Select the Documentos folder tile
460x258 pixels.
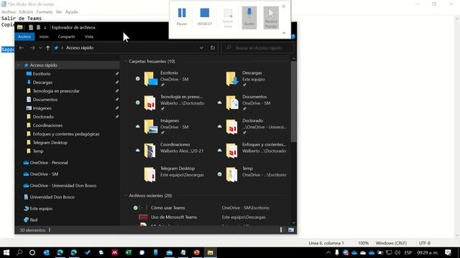coord(252,102)
